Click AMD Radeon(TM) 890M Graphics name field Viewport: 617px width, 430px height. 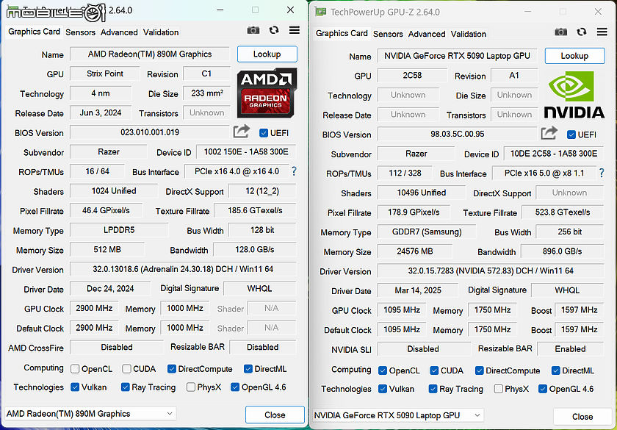click(x=150, y=54)
